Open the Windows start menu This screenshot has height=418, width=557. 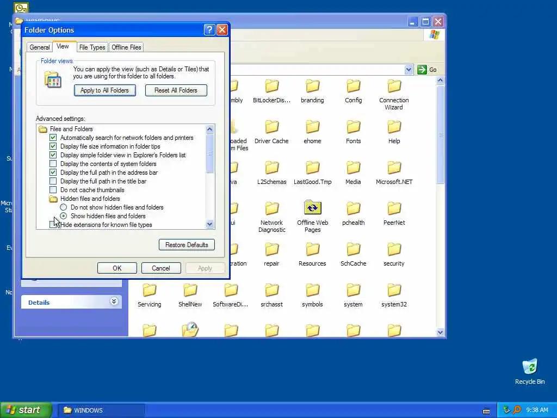(26, 410)
